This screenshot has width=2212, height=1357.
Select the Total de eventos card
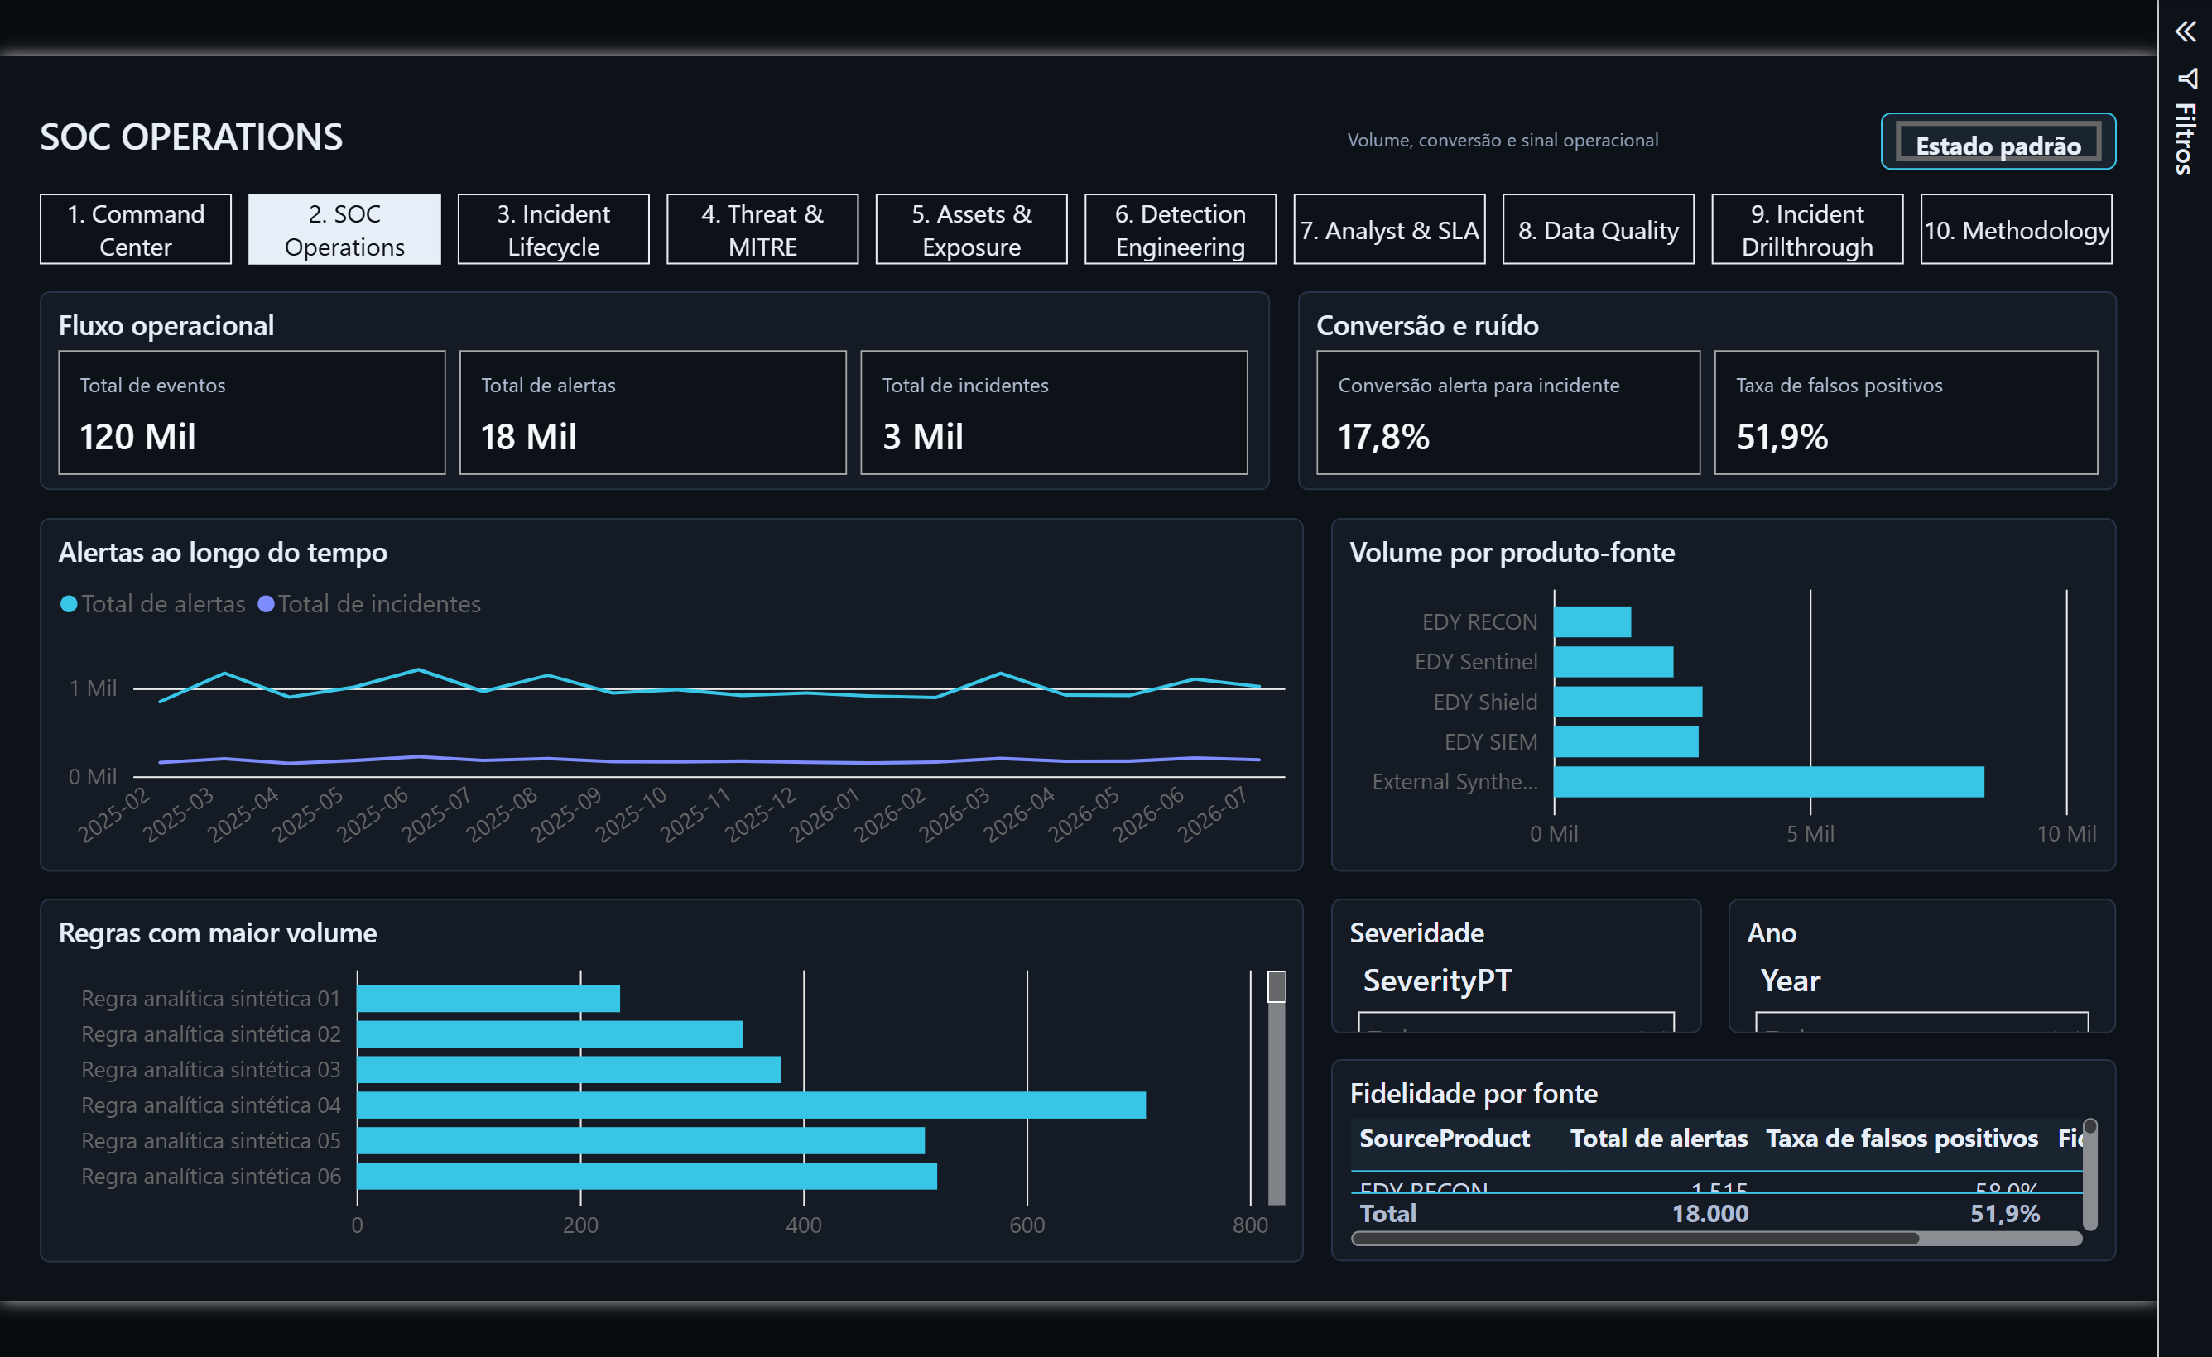(x=252, y=412)
